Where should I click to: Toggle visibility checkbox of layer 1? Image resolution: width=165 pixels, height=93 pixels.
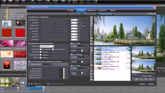pos(129,49)
